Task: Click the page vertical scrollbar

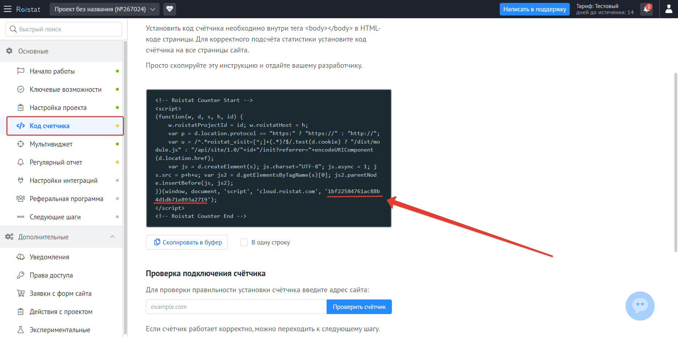Action: point(675,162)
